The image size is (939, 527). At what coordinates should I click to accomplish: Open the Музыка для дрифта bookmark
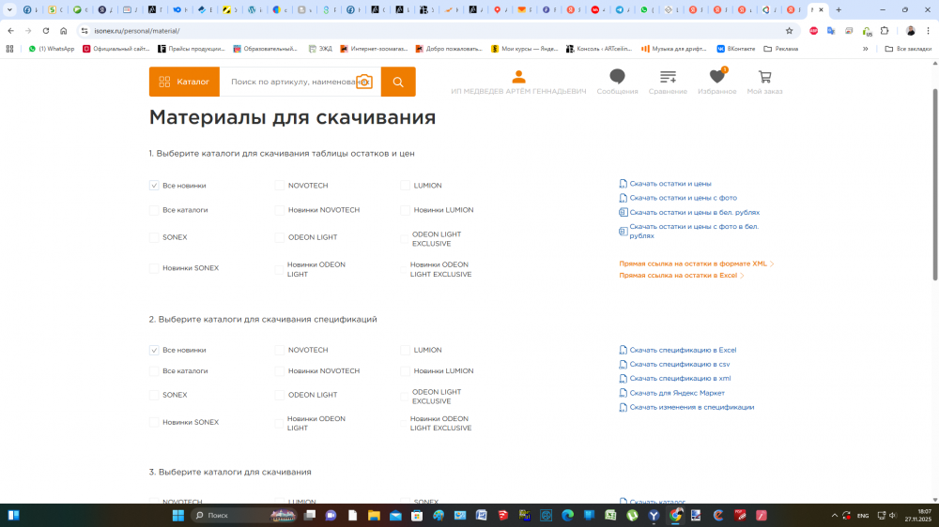click(673, 49)
